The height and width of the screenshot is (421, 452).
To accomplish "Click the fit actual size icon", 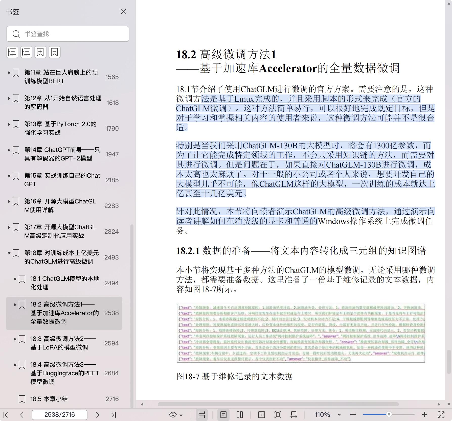I will [262, 415].
